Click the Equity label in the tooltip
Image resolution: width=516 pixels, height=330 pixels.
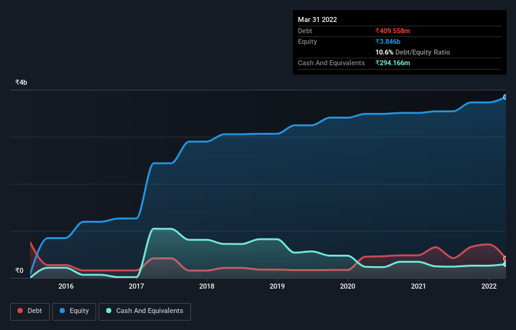pos(307,41)
